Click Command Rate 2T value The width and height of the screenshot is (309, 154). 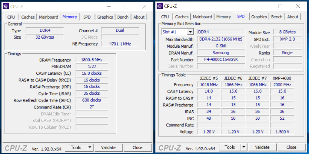(x=92, y=107)
